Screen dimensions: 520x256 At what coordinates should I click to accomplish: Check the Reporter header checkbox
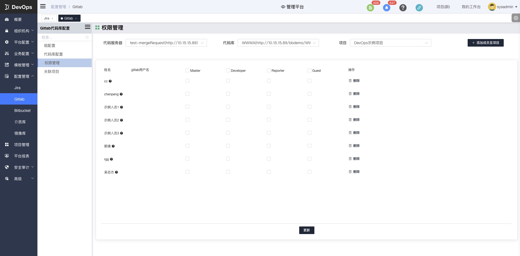(x=269, y=70)
